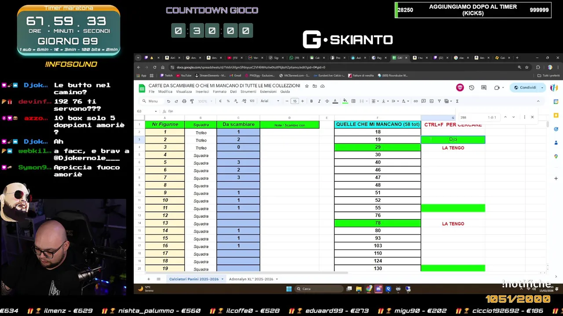Open the Estensioni menu
Viewport: 563px width, 316px height.
pyautogui.click(x=268, y=92)
